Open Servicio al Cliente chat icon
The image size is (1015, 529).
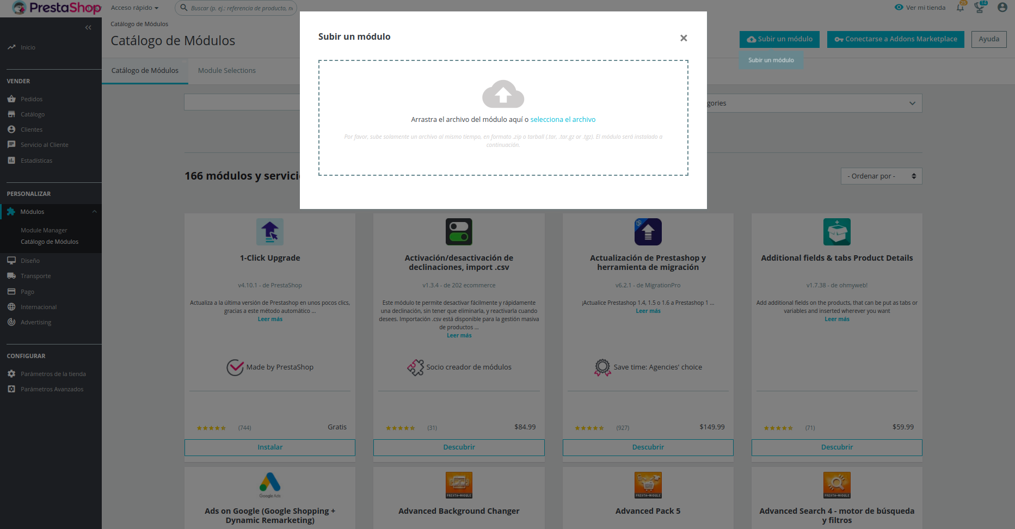click(x=11, y=145)
